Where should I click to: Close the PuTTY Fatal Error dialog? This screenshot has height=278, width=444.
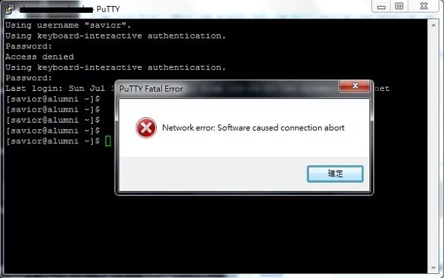(355, 86)
